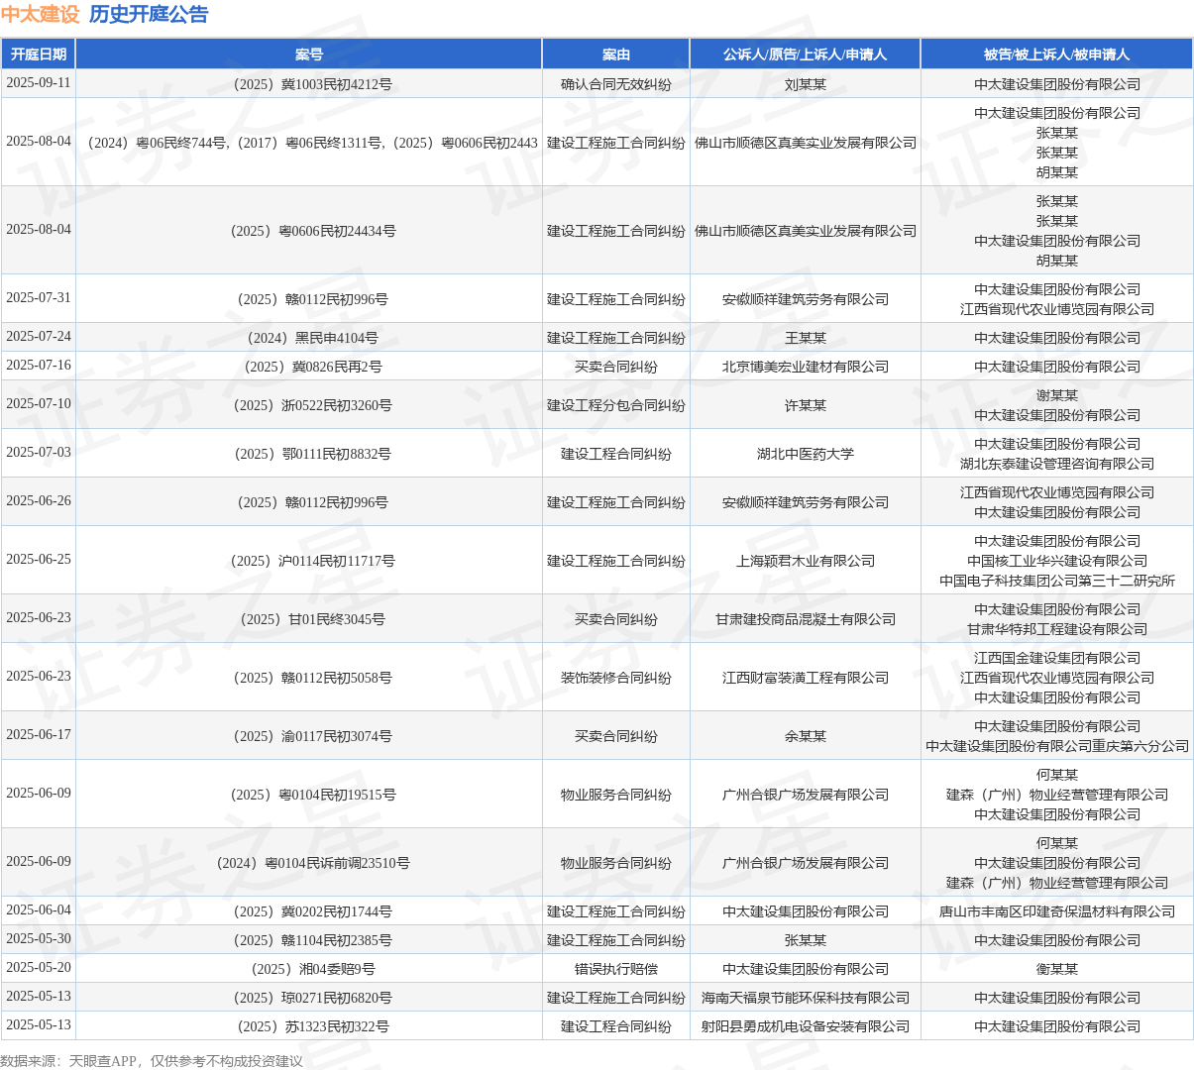Click the 中太建设 title text
Viewport: 1194px width, 1070px height.
point(41,15)
